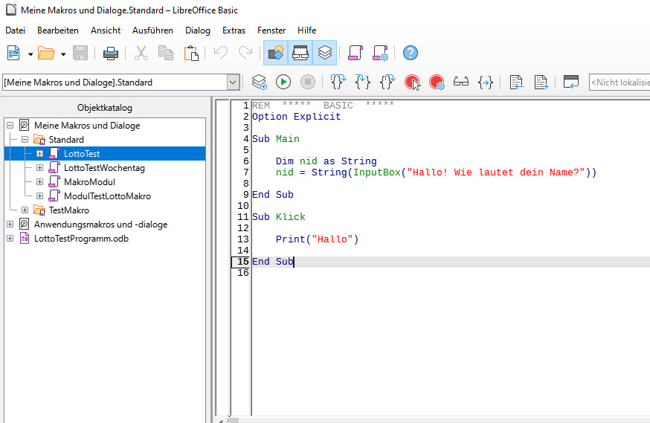Image resolution: width=650 pixels, height=423 pixels.
Task: Select the LottoTestWochentag module
Action: [104, 168]
